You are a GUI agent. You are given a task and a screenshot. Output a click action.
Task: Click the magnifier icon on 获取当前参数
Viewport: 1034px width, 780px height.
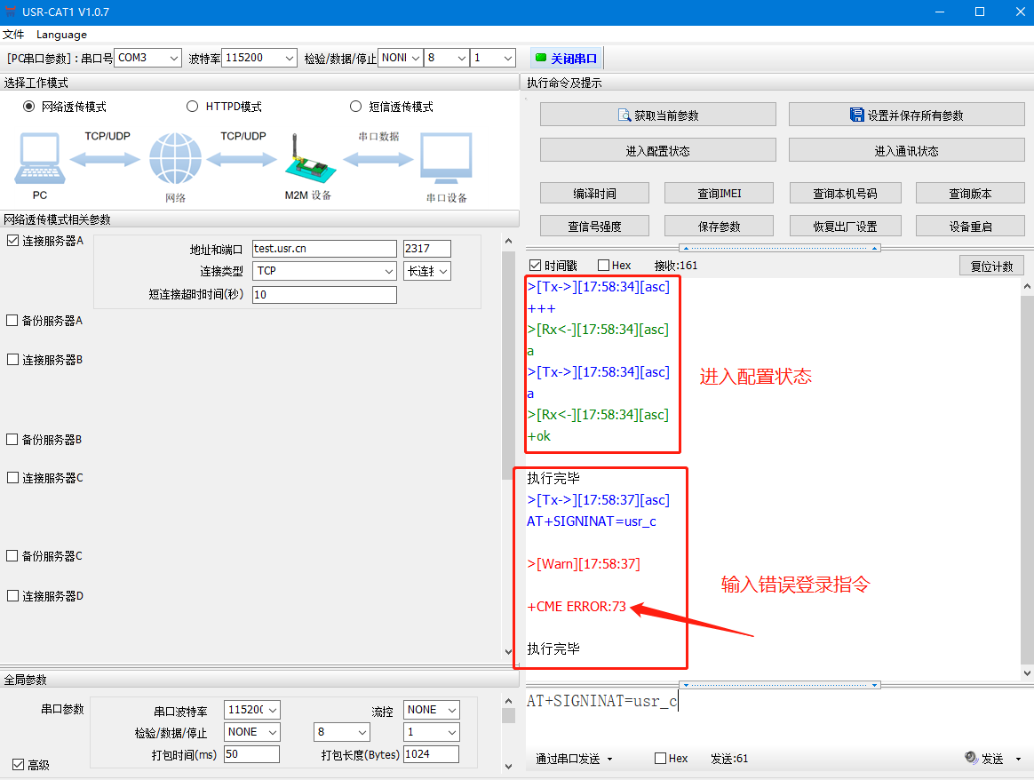(x=624, y=115)
